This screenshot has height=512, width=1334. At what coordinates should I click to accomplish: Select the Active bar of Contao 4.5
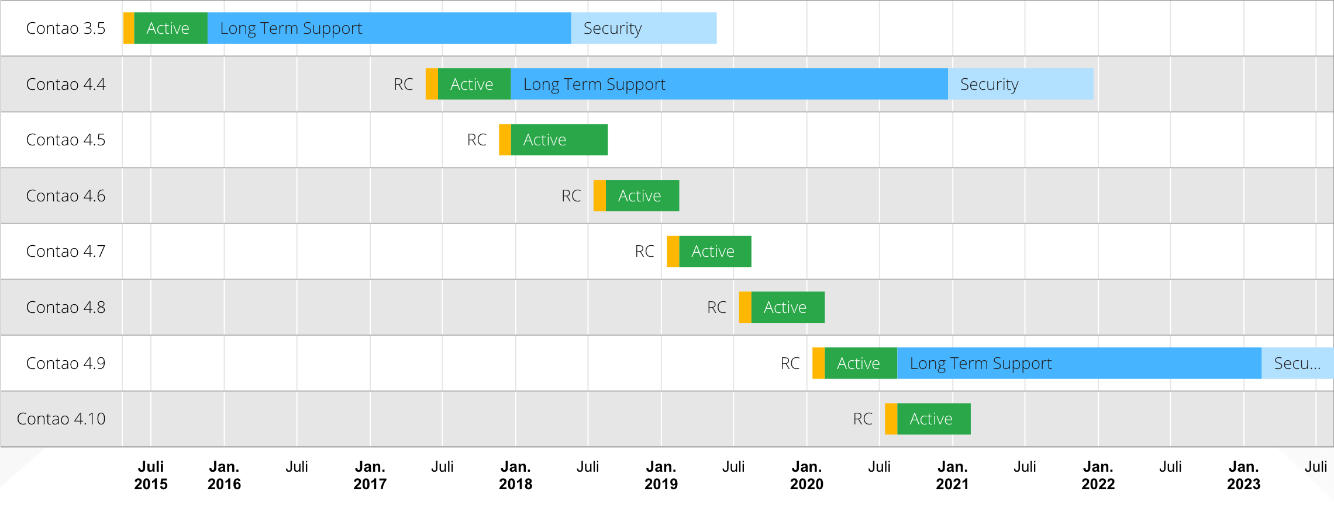tap(559, 140)
